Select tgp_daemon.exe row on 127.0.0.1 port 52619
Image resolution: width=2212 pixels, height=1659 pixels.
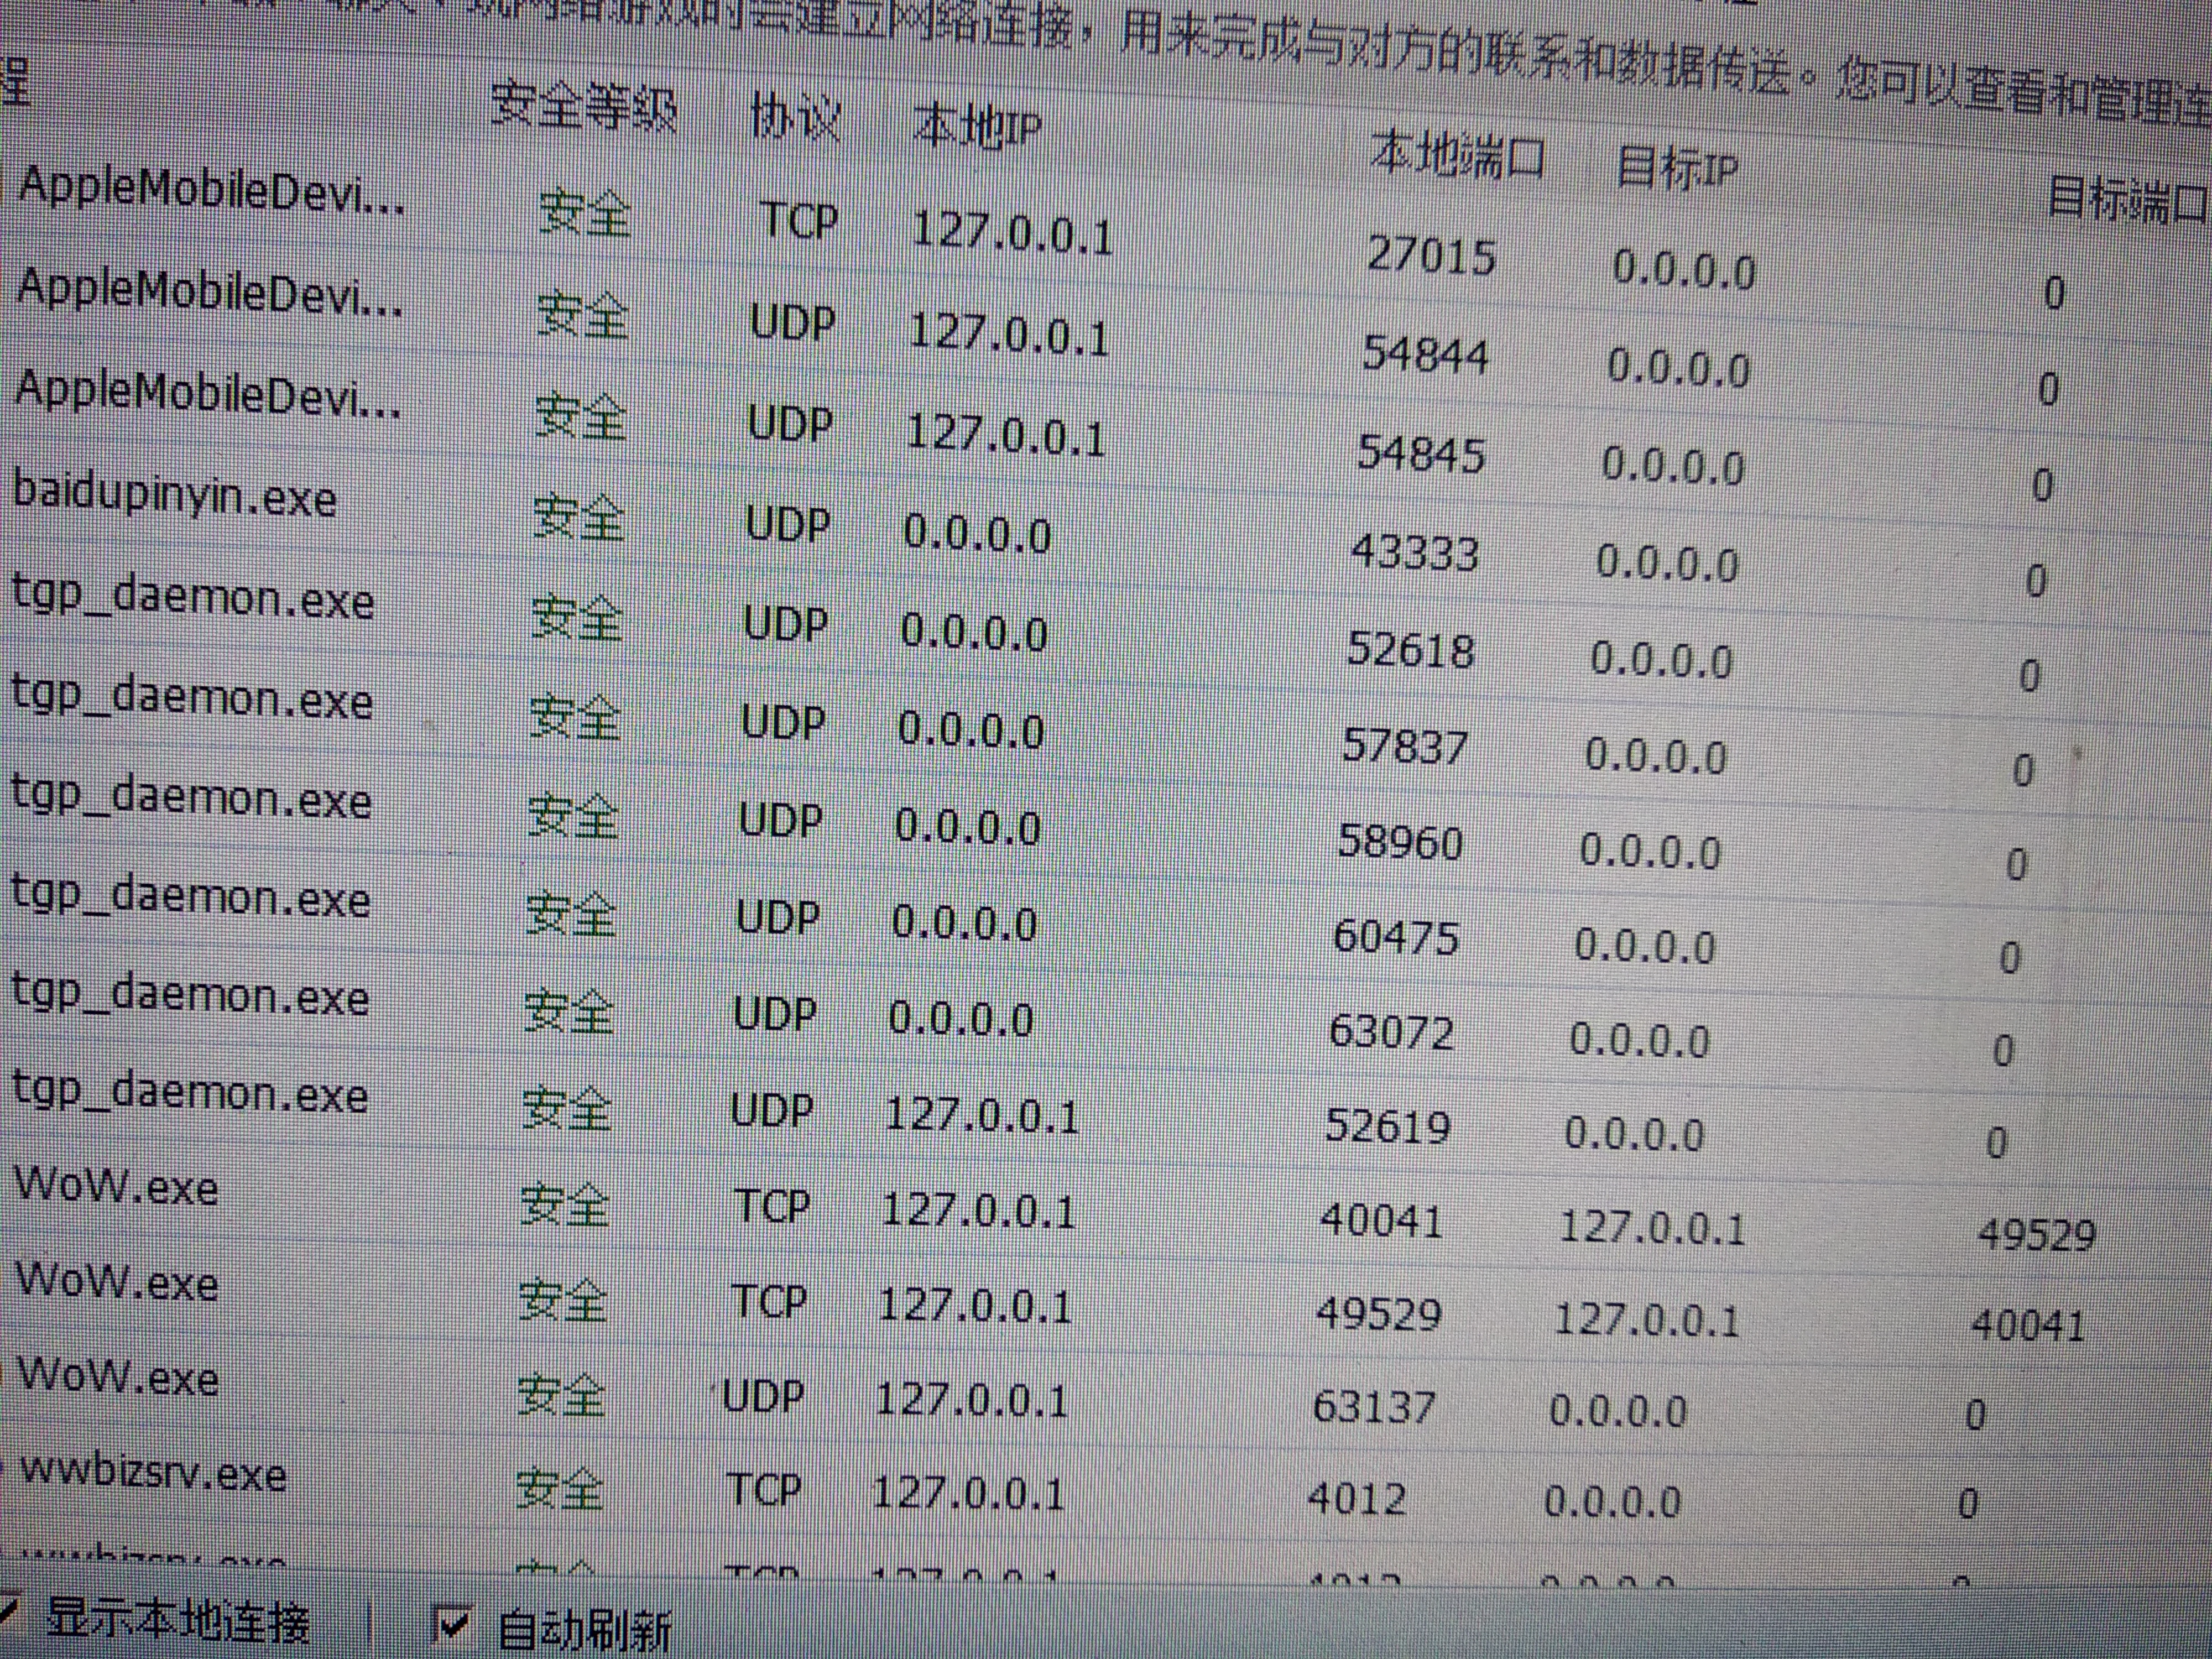(189, 1093)
